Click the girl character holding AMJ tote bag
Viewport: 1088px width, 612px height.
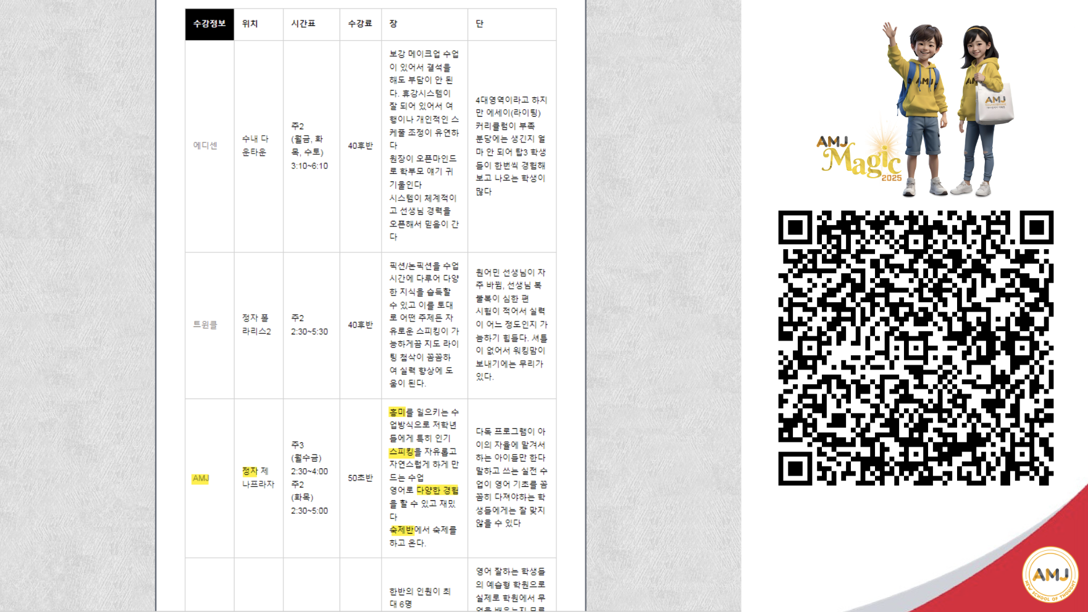[984, 111]
